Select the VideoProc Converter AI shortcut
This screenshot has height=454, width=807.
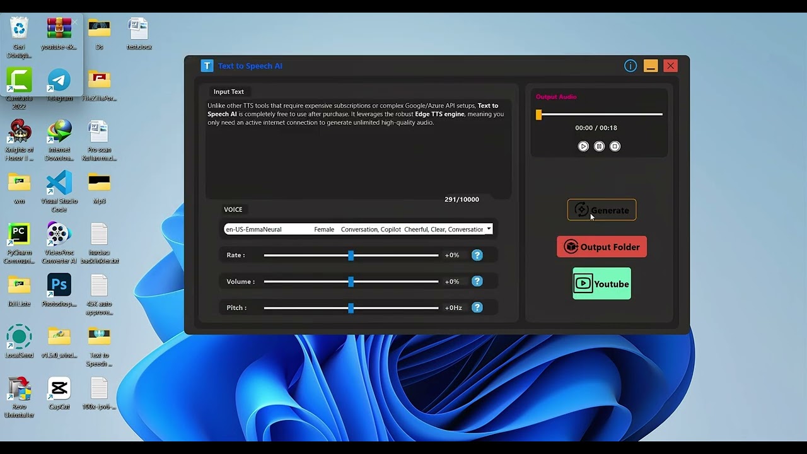click(x=59, y=243)
